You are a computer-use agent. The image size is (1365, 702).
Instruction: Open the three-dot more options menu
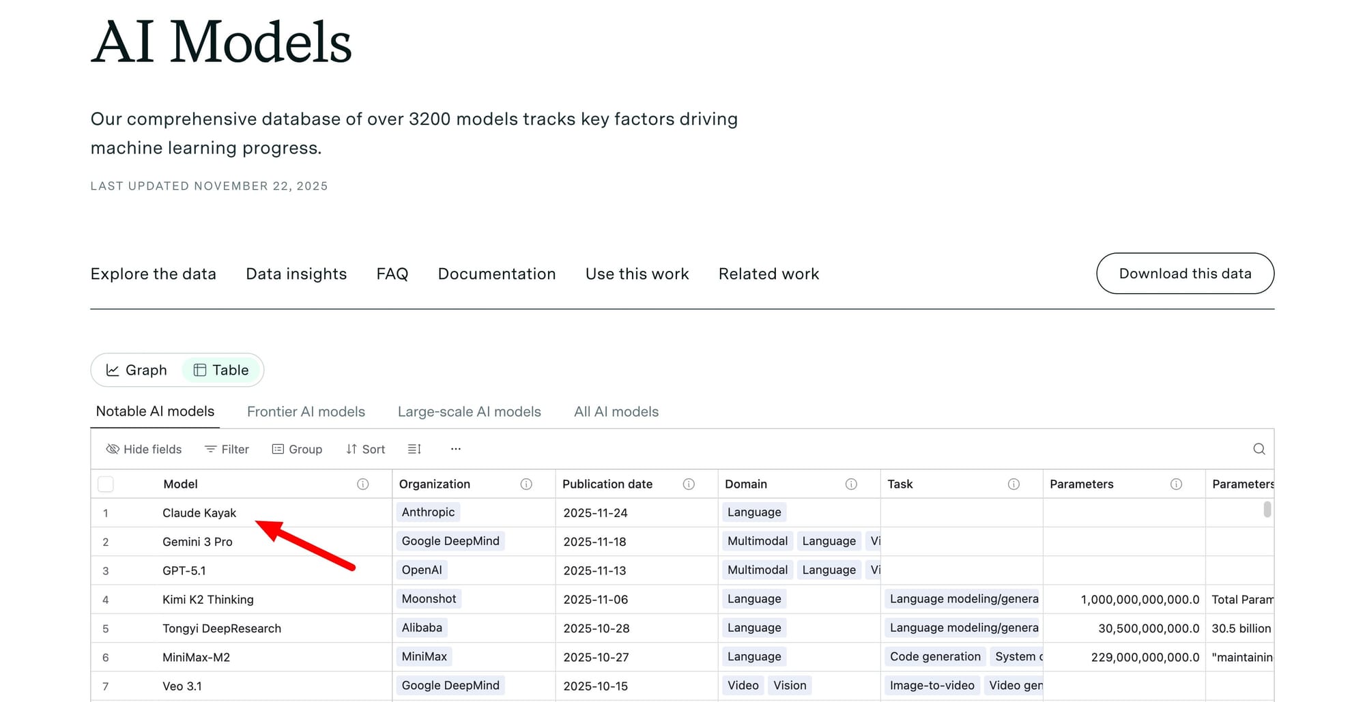point(455,449)
